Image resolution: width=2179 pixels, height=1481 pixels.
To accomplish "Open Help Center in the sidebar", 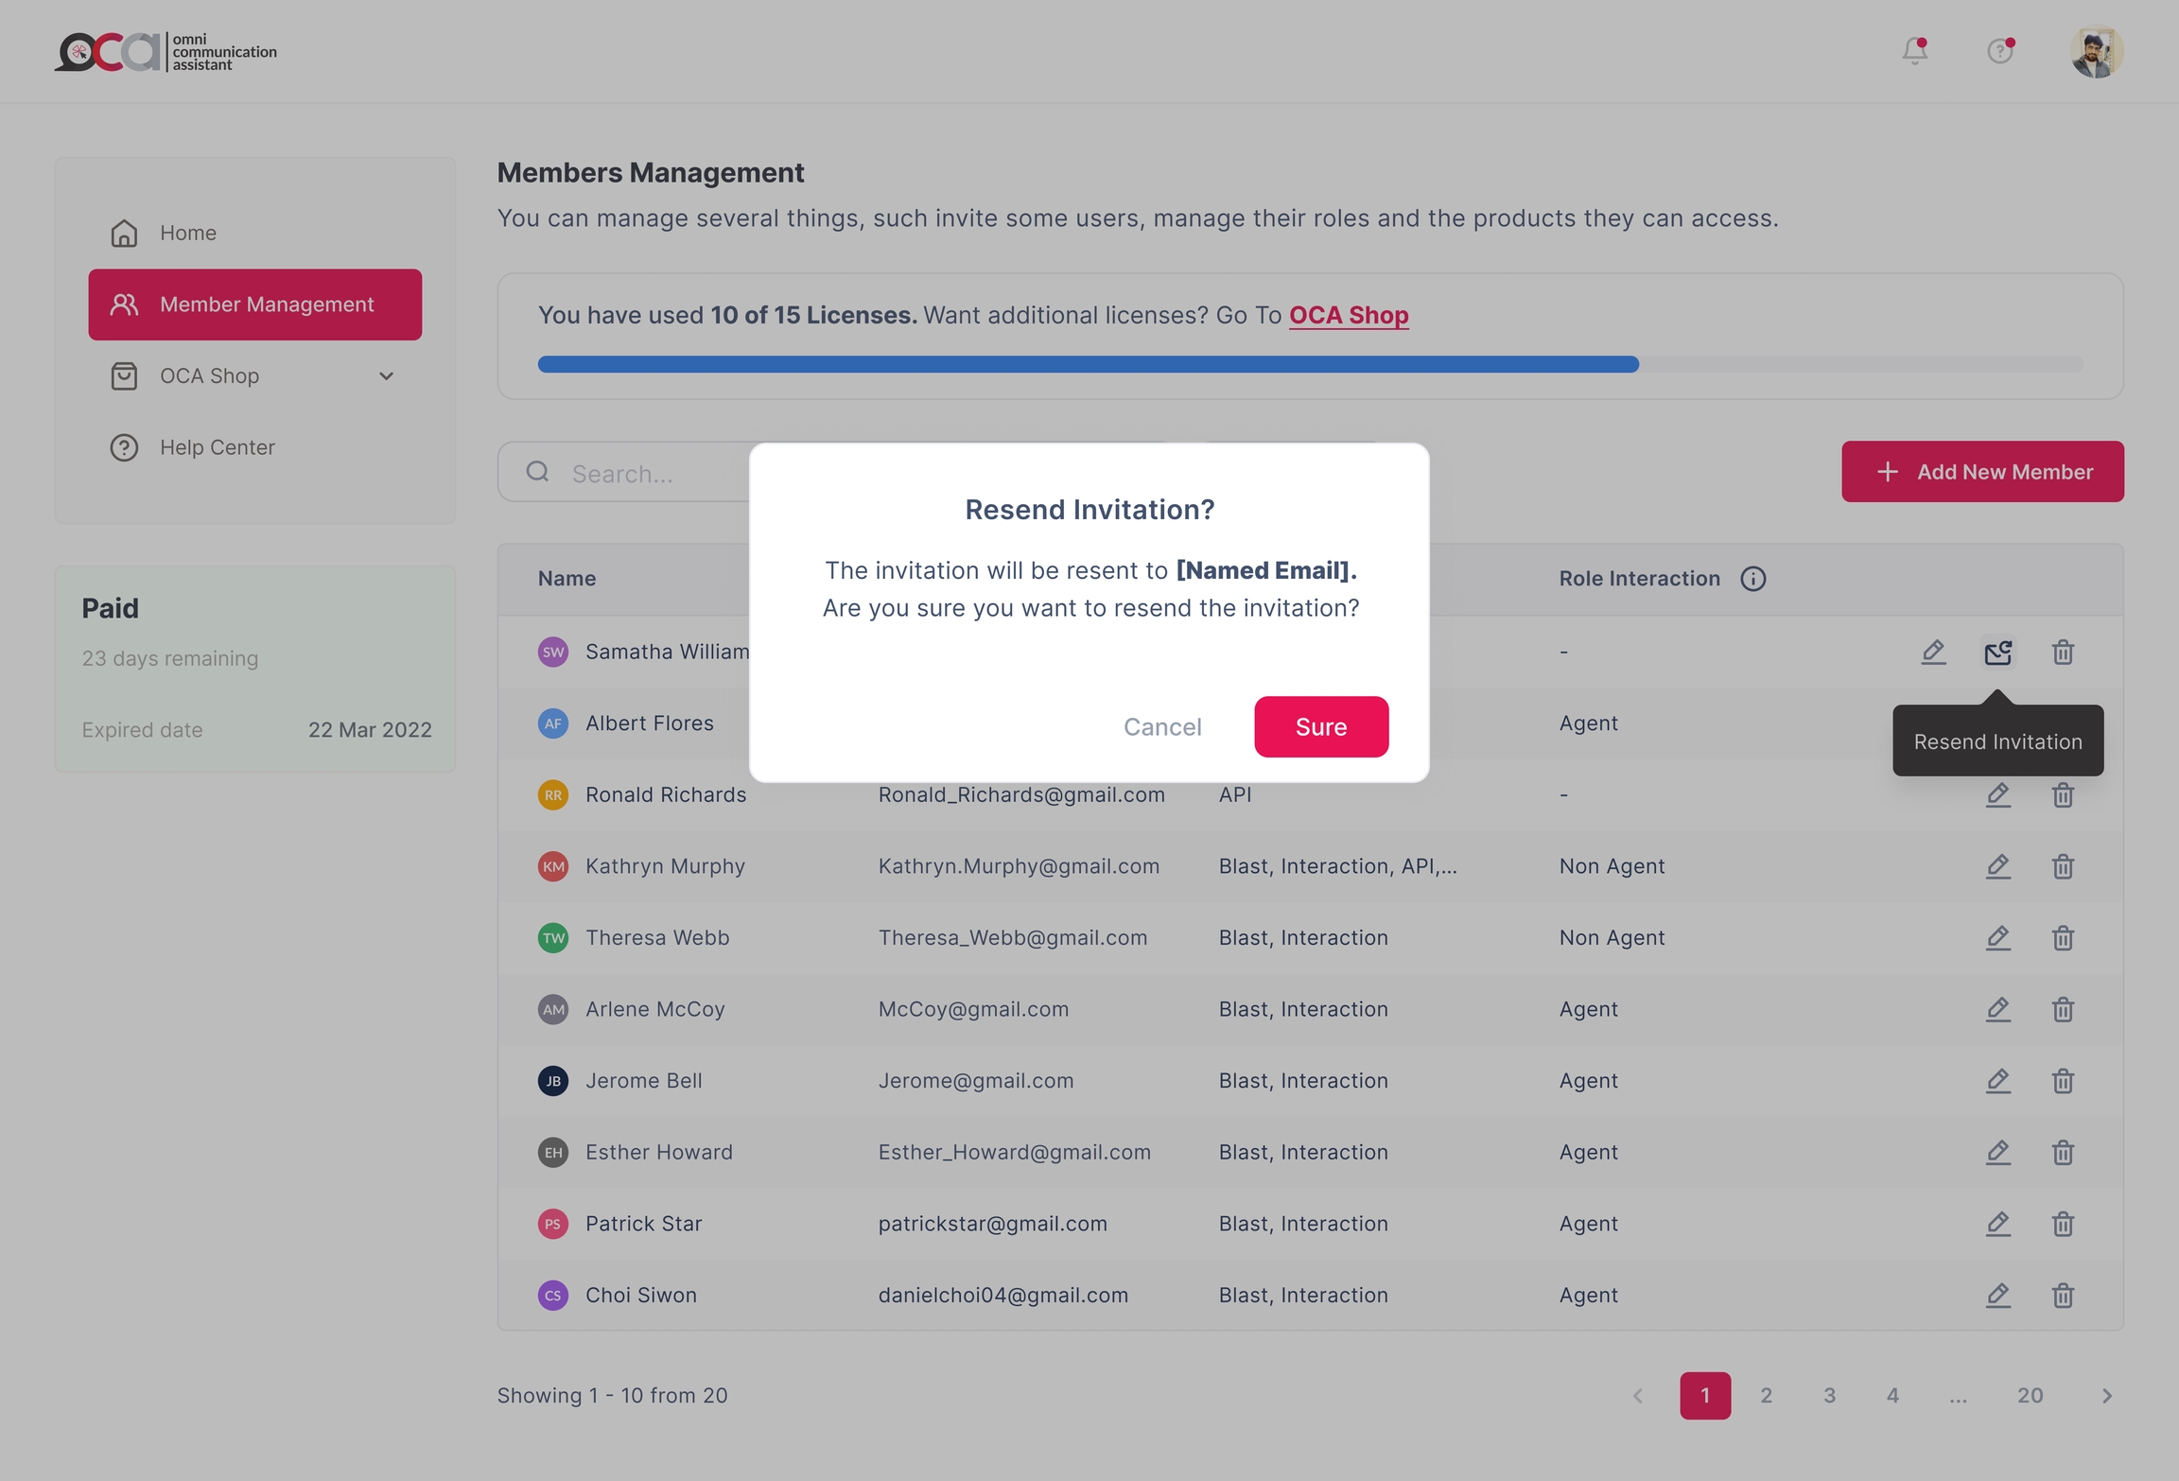I will click(x=217, y=447).
